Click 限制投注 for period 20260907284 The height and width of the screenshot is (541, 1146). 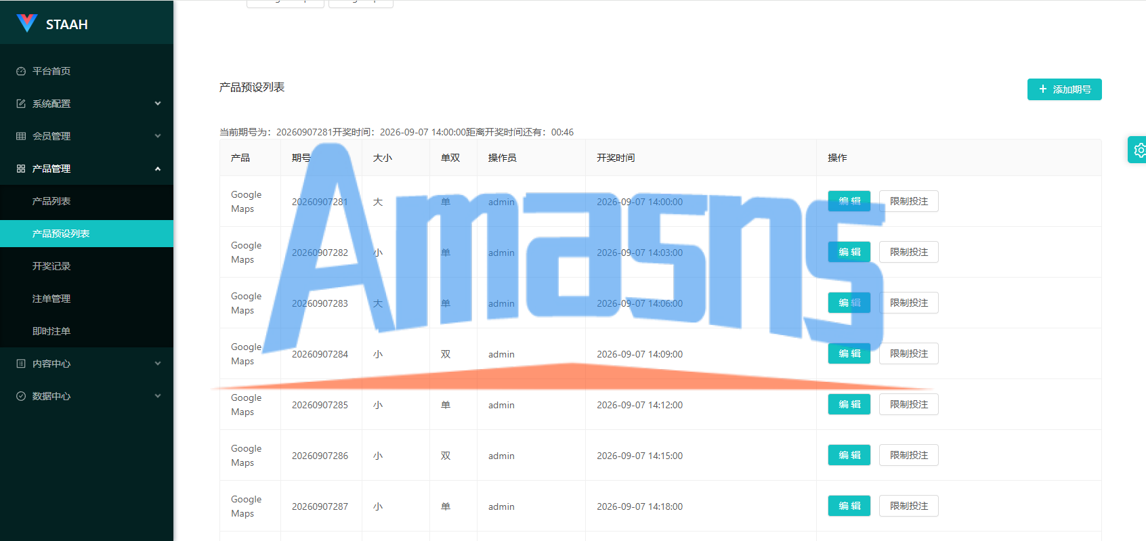tap(909, 353)
